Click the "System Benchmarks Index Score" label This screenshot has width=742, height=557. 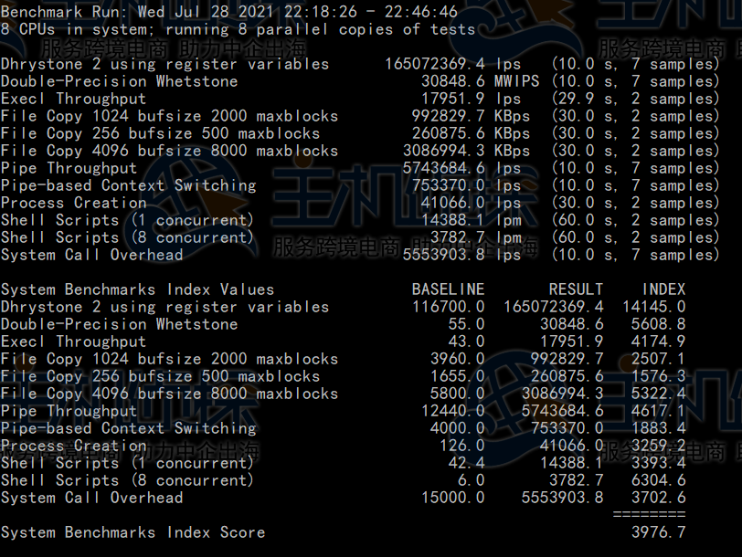pyautogui.click(x=132, y=532)
